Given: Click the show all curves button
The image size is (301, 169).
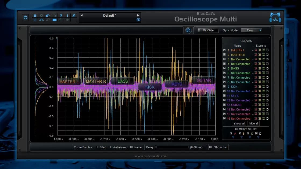Looking at the screenshot, I should point(239,123).
